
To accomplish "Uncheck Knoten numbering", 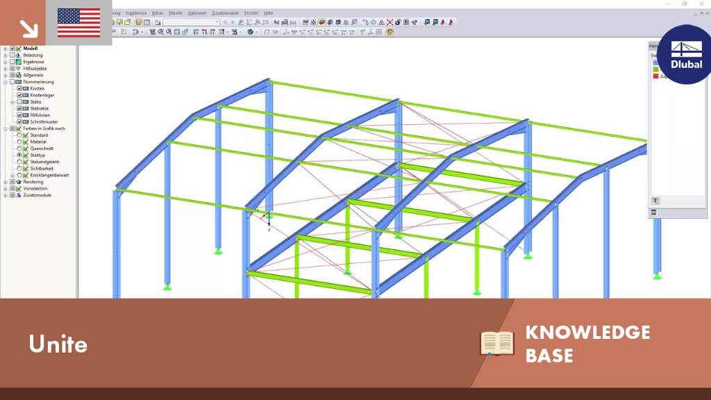I will (x=19, y=88).
